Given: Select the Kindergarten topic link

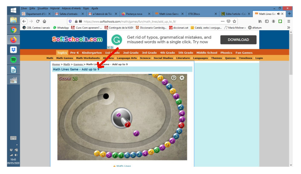Looking at the screenshot, I should pyautogui.click(x=92, y=52).
